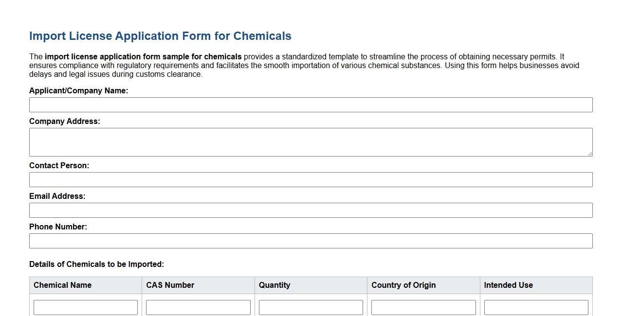The height and width of the screenshot is (316, 622).
Task: Focus the Phone Number input field
Action: (311, 241)
